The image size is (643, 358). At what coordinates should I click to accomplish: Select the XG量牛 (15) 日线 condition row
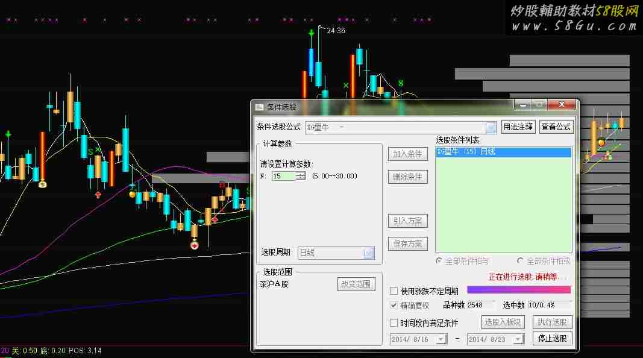click(504, 152)
